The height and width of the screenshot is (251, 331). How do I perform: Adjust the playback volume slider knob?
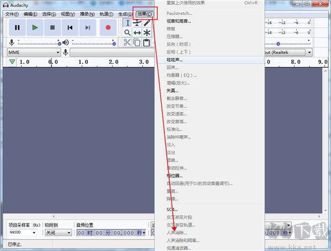point(114,44)
